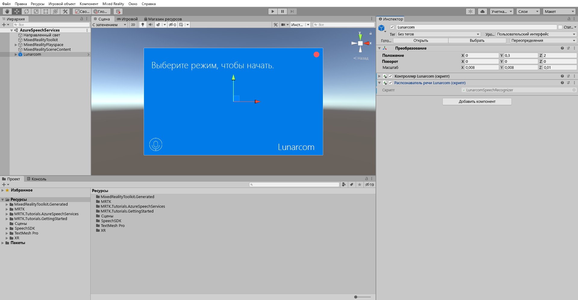Image resolution: width=578 pixels, height=300 pixels.
Task: Toggle scene lighting in the Scene view
Action: [x=142, y=25]
